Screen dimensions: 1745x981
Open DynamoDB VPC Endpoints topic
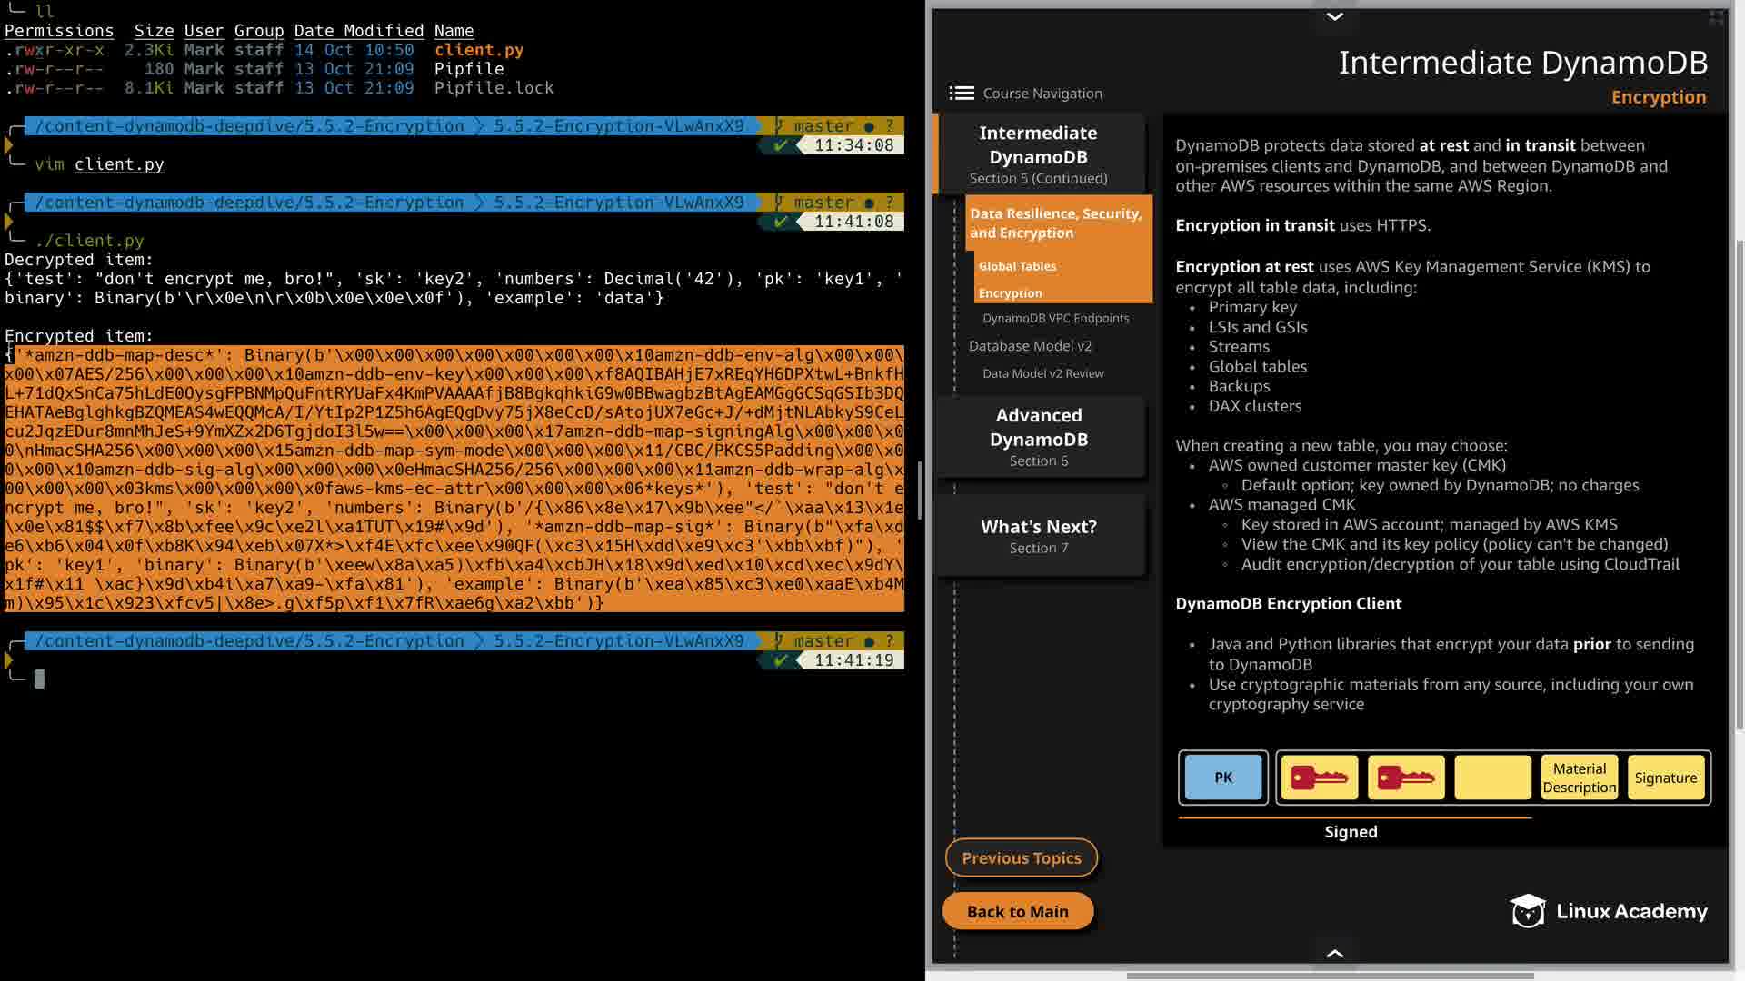coord(1055,318)
